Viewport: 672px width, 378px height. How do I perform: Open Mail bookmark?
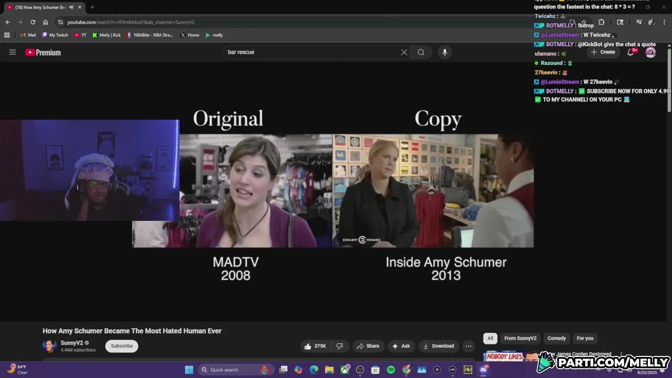[x=28, y=35]
